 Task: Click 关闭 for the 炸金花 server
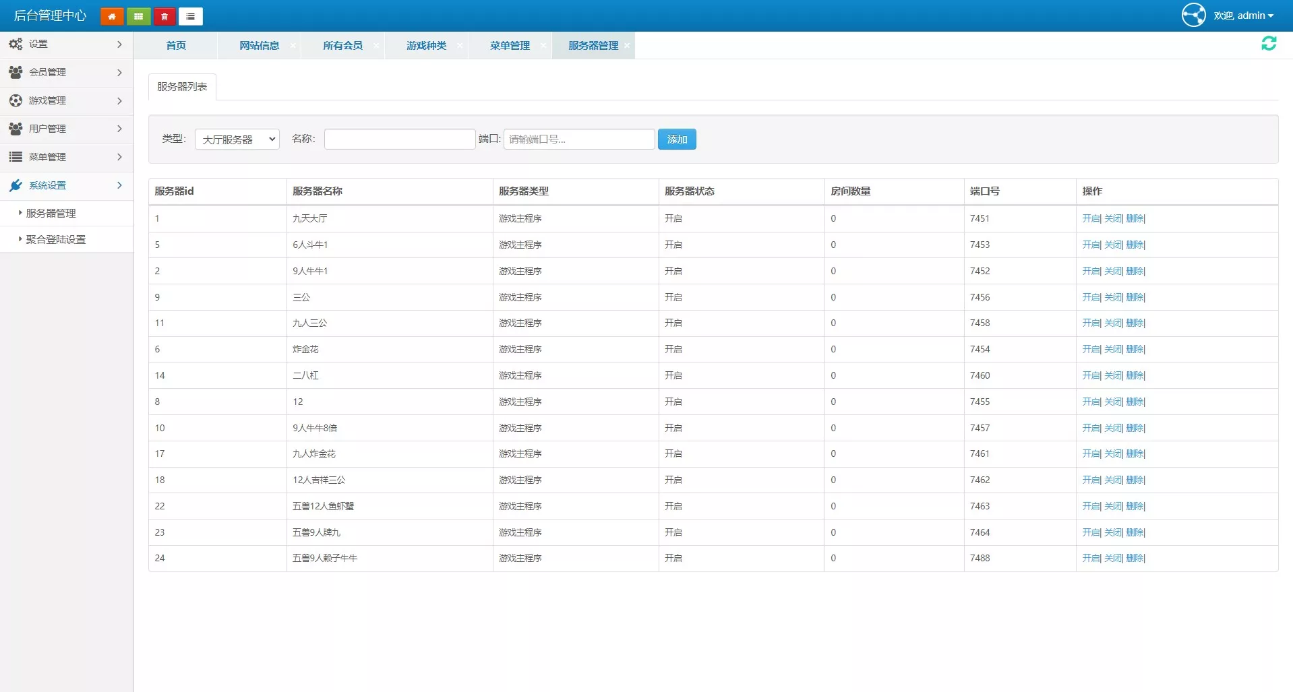point(1113,349)
